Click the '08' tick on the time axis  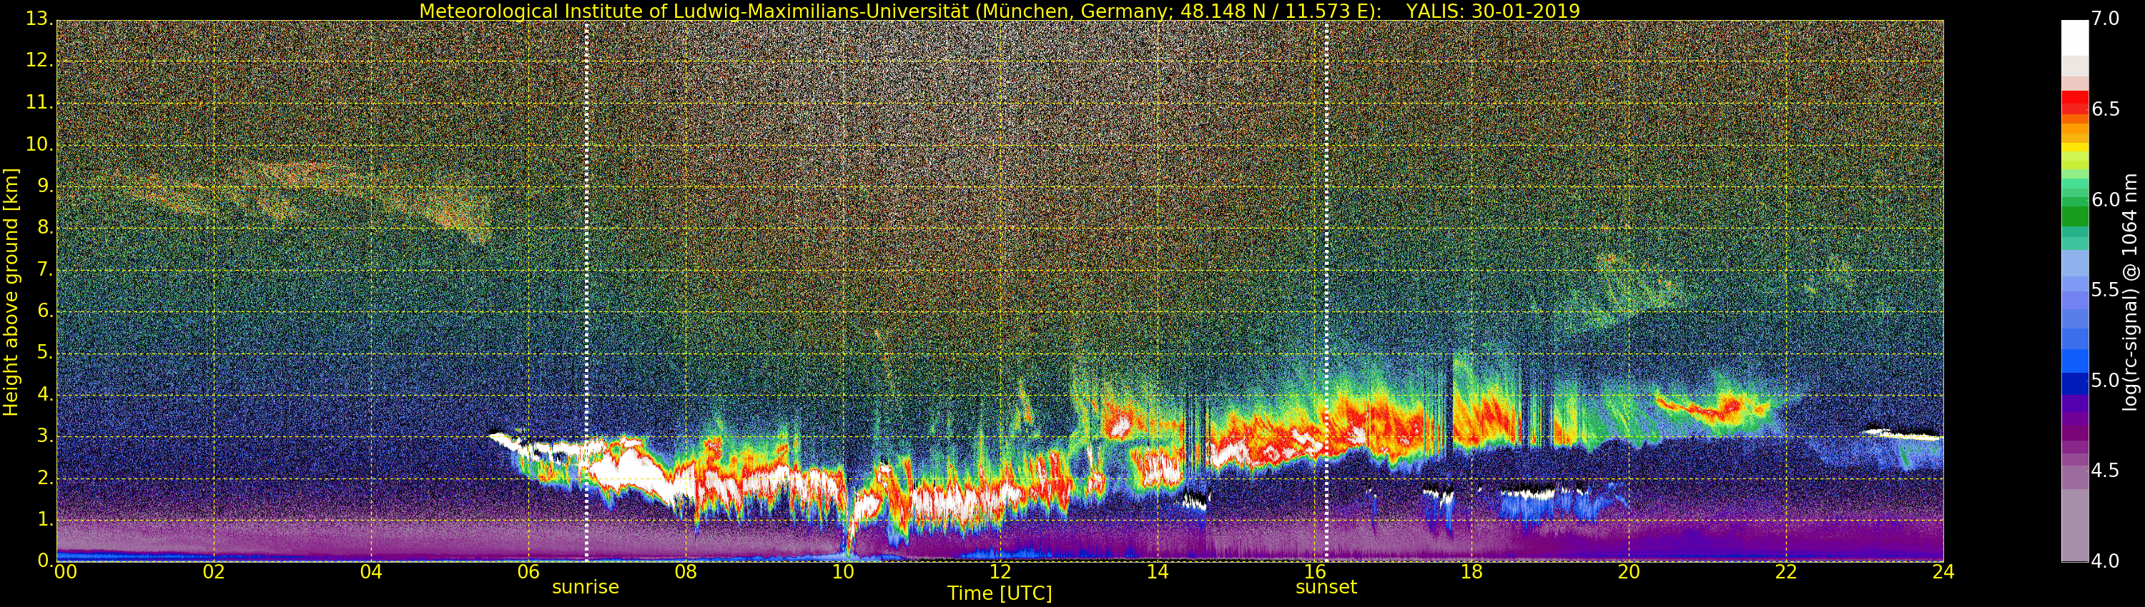685,571
